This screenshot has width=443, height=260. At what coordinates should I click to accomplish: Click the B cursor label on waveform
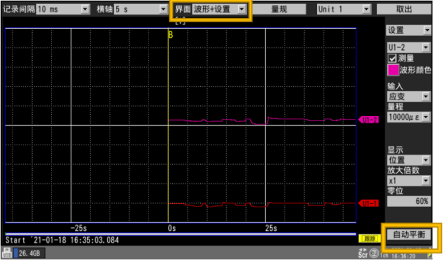click(x=170, y=35)
